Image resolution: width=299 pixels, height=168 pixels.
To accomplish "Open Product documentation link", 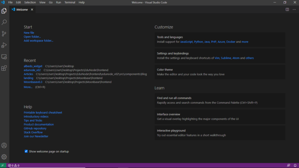I will click(x=39, y=125).
